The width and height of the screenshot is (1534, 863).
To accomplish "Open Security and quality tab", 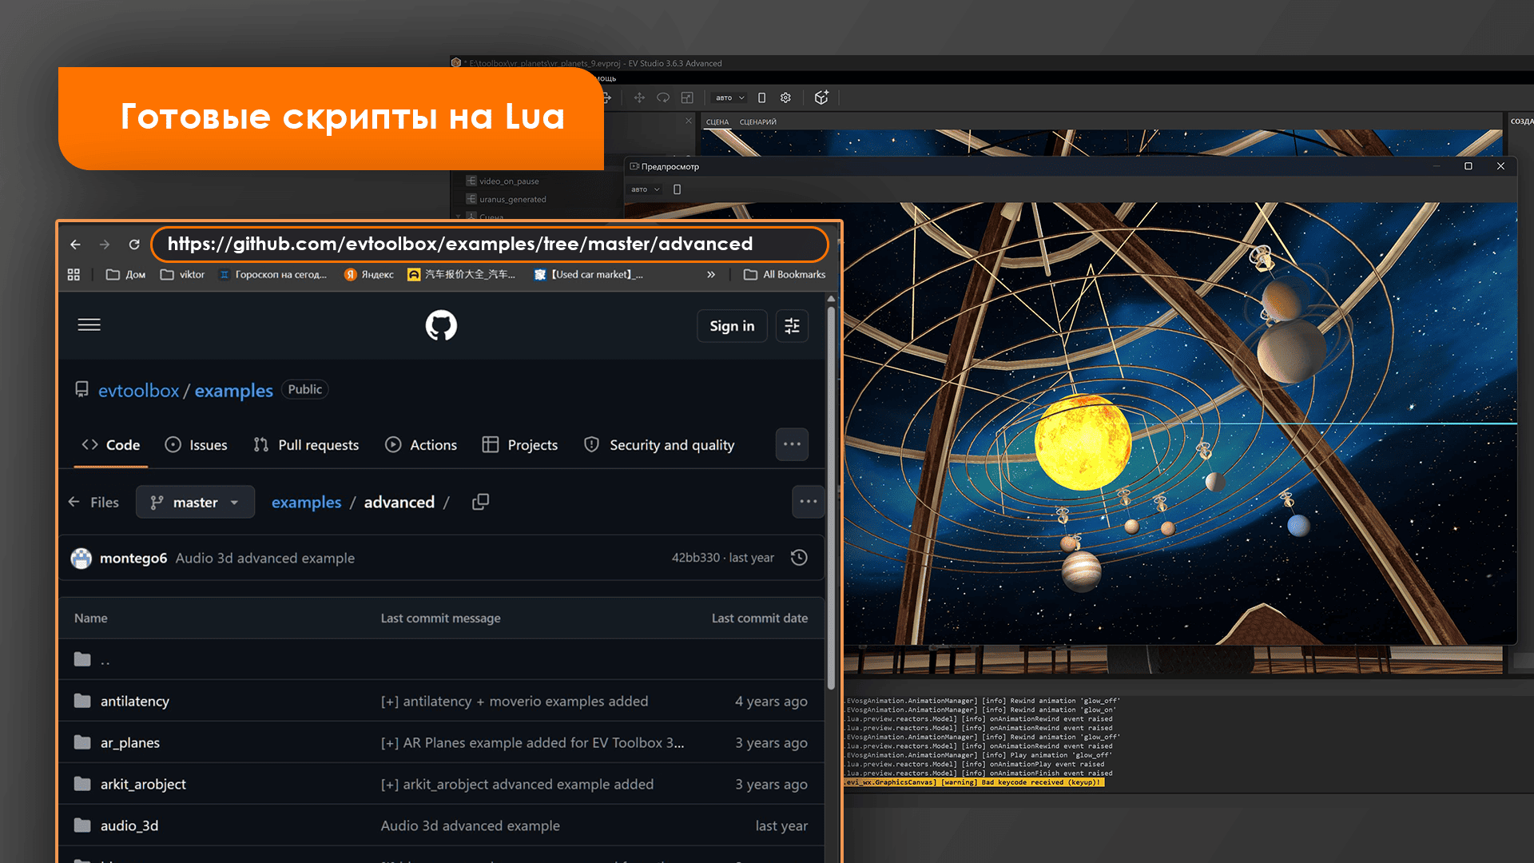I will click(659, 445).
